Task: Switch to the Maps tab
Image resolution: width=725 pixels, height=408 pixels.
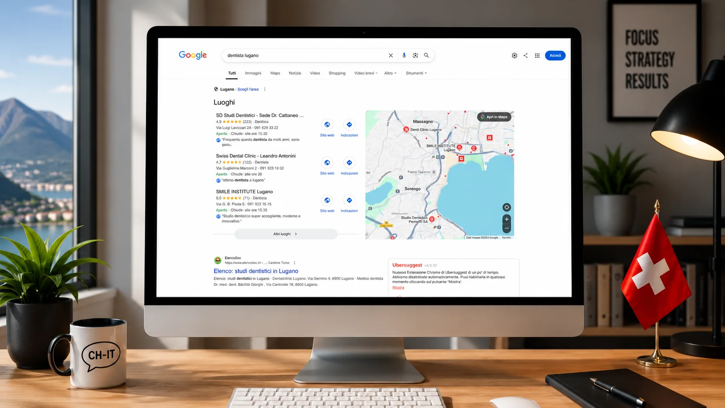Action: click(x=275, y=73)
